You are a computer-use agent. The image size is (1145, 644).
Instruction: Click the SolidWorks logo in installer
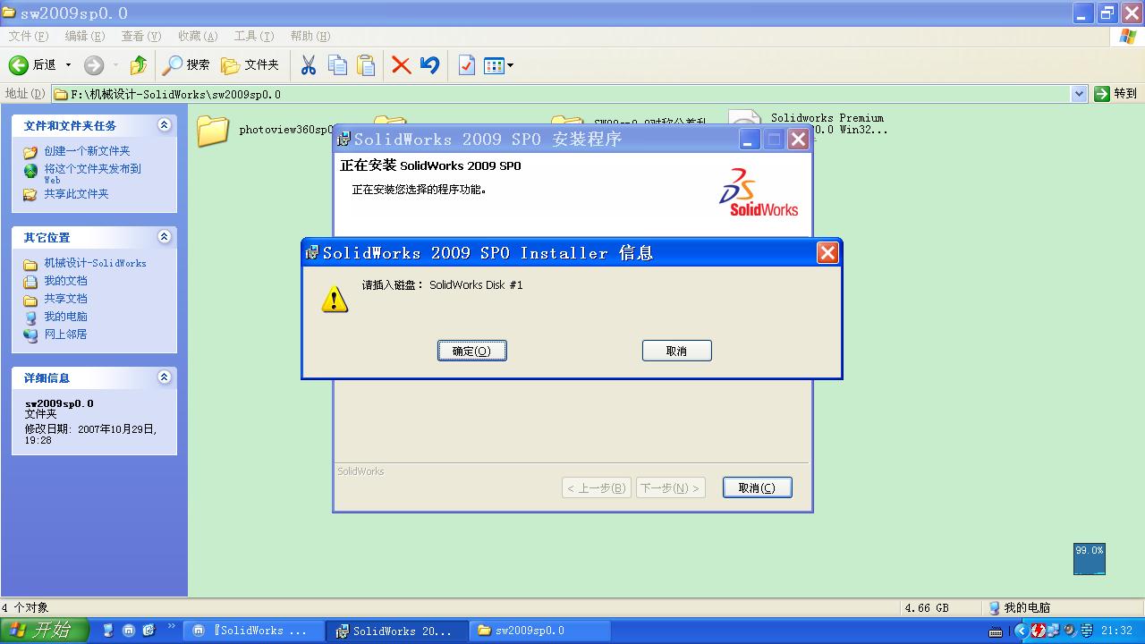[x=759, y=192]
